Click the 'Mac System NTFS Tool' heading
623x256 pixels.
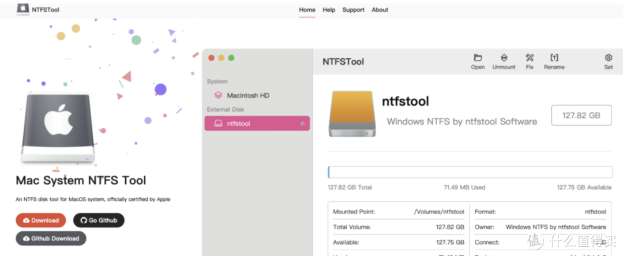click(x=81, y=181)
